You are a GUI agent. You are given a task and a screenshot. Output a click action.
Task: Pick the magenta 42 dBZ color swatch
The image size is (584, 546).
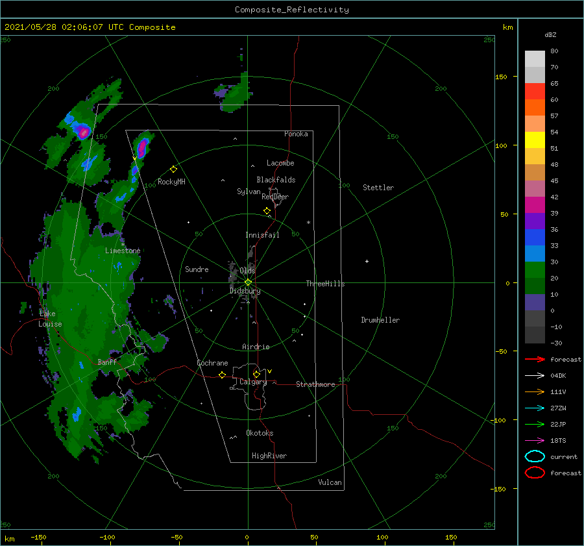pos(535,205)
